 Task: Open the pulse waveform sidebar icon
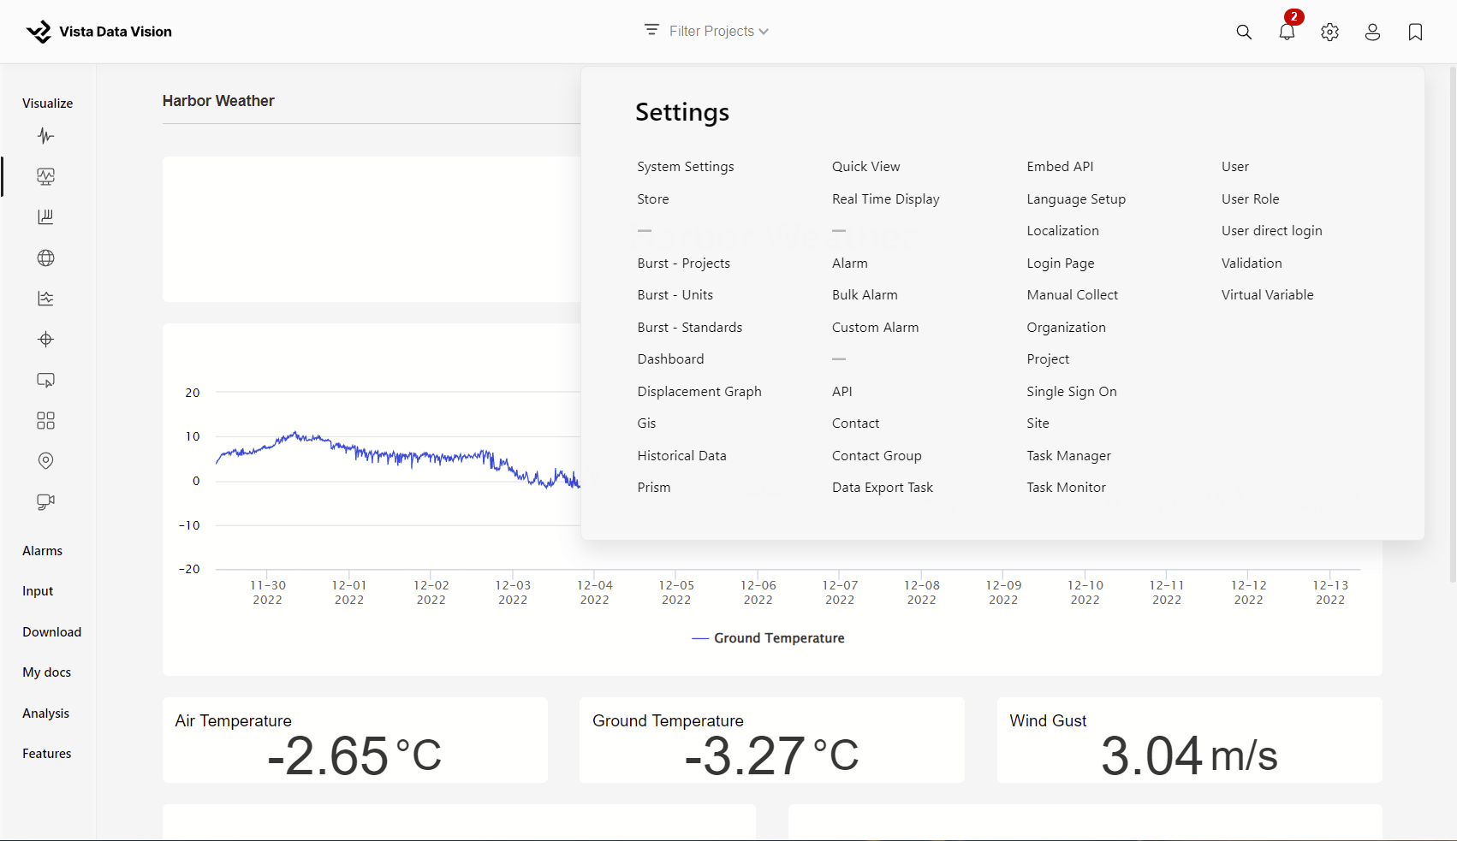pos(46,136)
